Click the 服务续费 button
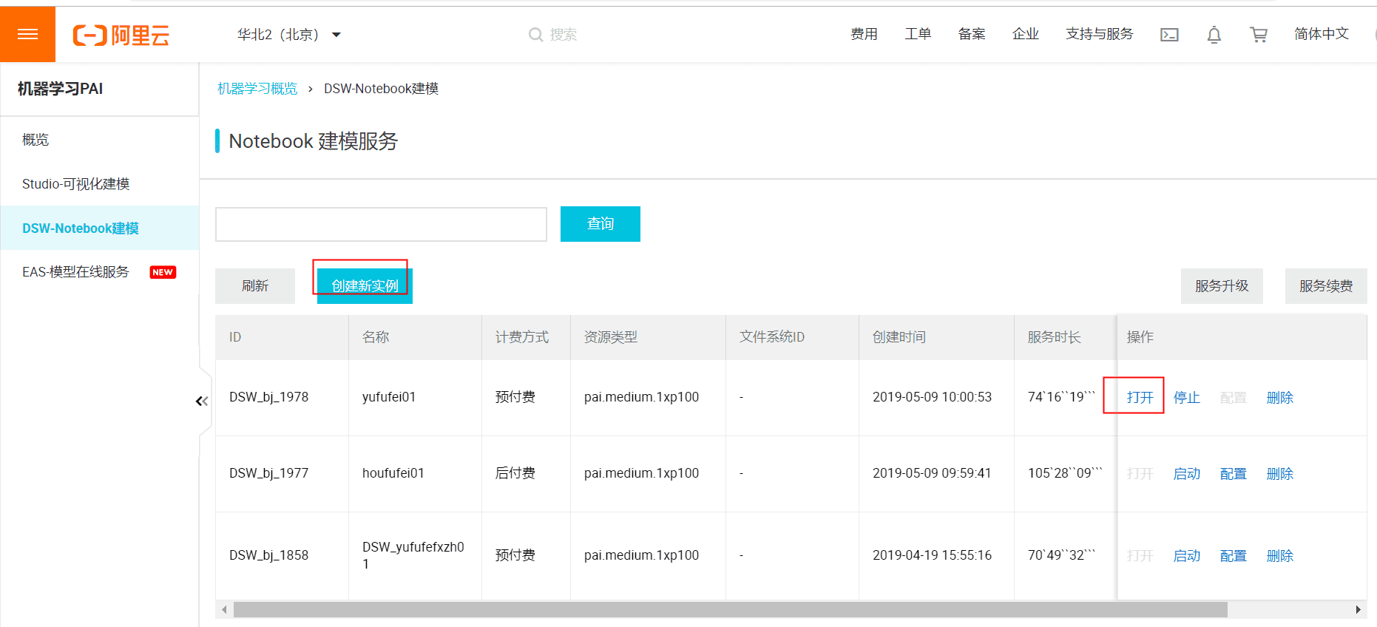1377x627 pixels. coord(1326,286)
